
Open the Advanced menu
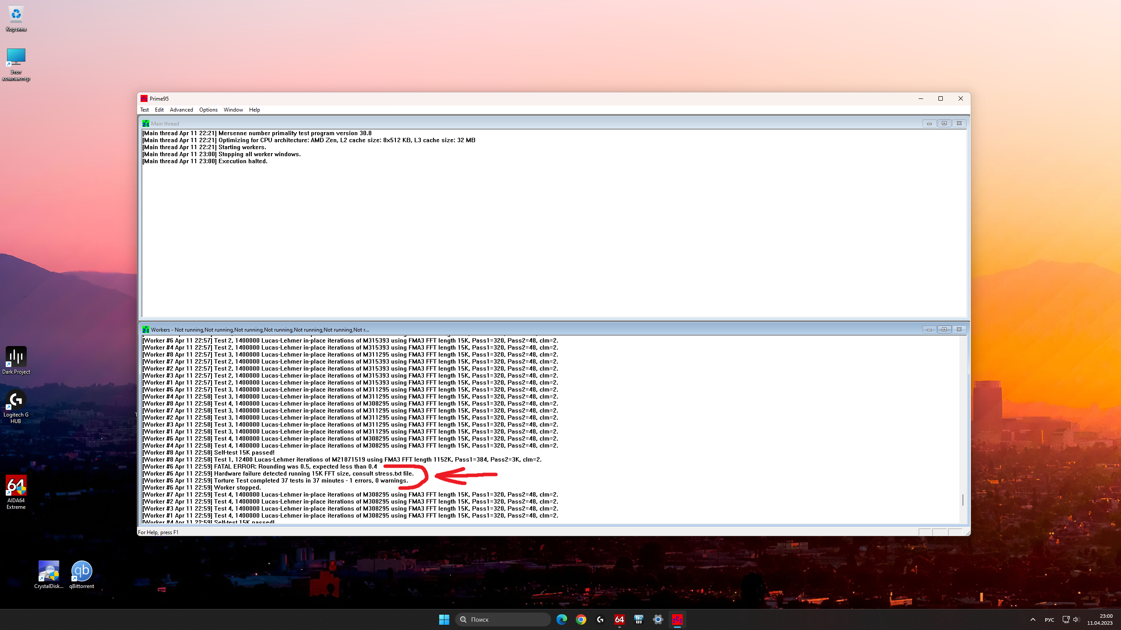[181, 110]
